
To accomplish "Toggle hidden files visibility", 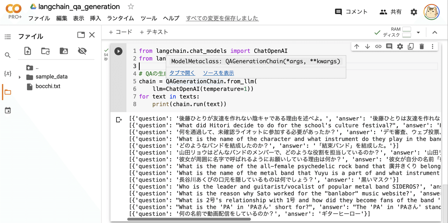I will tap(82, 51).
